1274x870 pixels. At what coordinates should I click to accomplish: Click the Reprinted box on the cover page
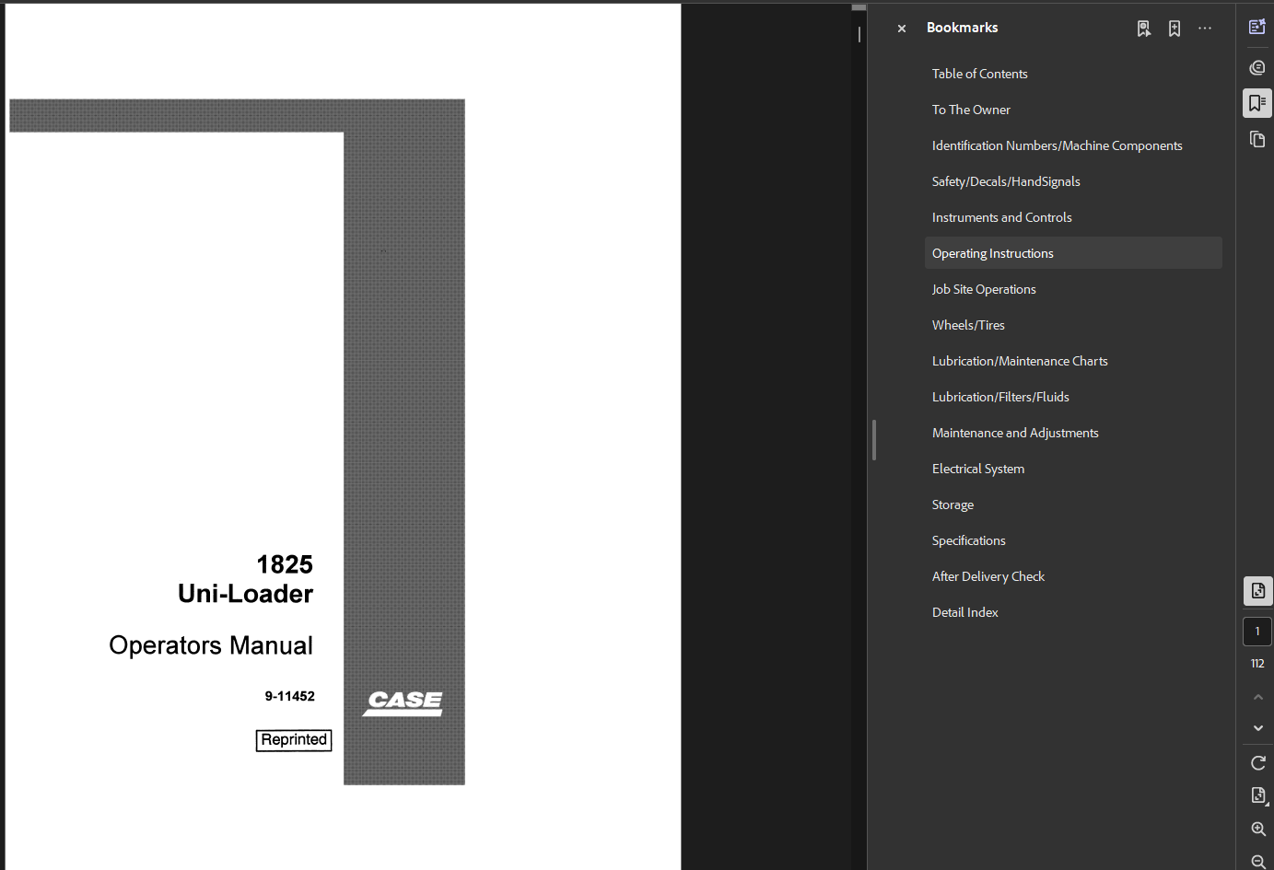pos(294,740)
